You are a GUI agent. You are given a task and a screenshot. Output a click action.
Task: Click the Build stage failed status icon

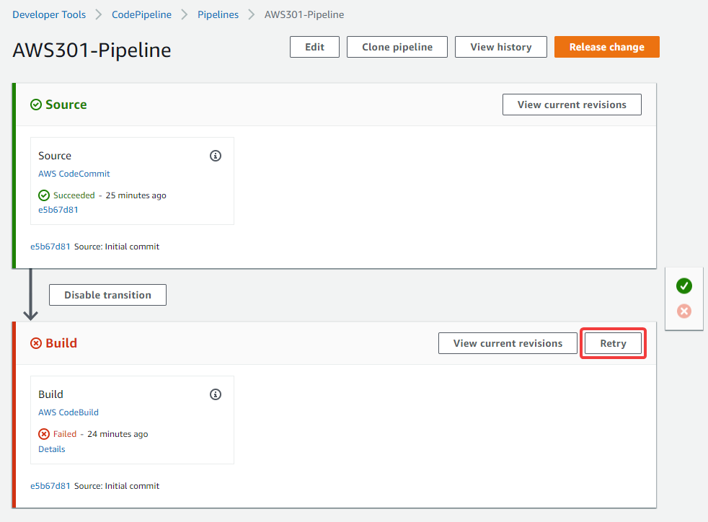coord(35,343)
